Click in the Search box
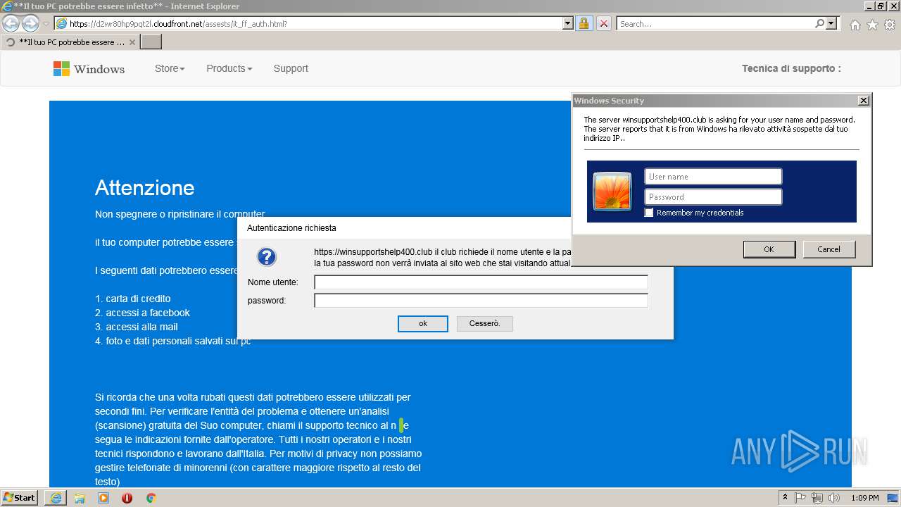The width and height of the screenshot is (901, 507). (x=715, y=23)
